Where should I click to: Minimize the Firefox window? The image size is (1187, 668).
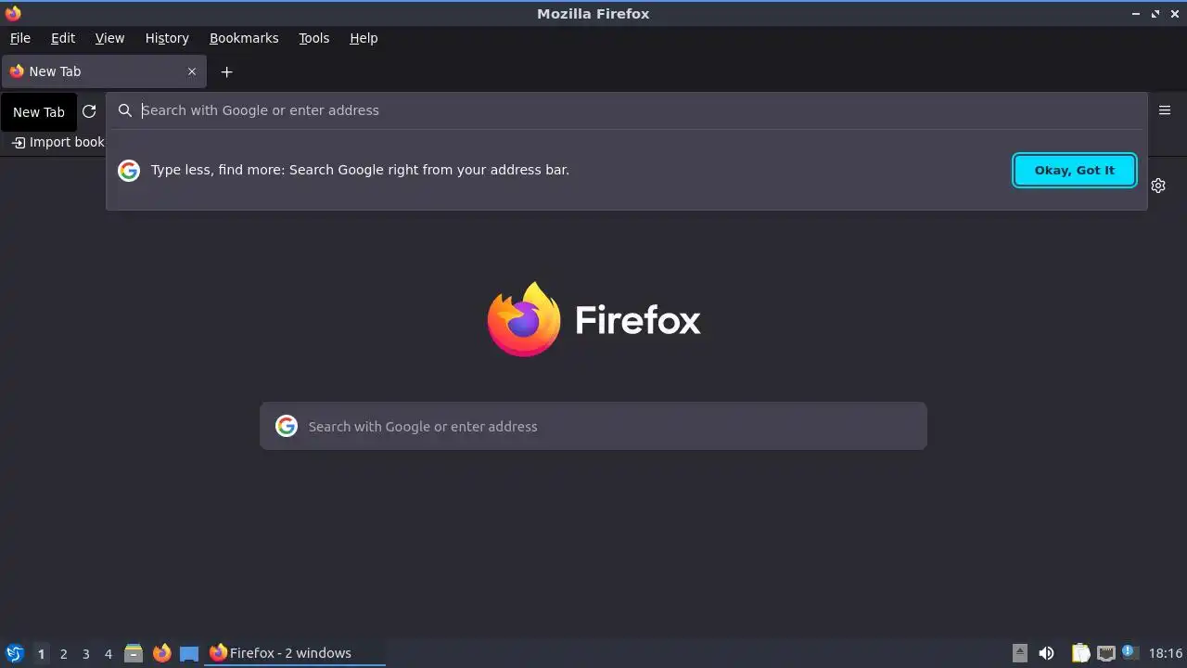click(1136, 14)
